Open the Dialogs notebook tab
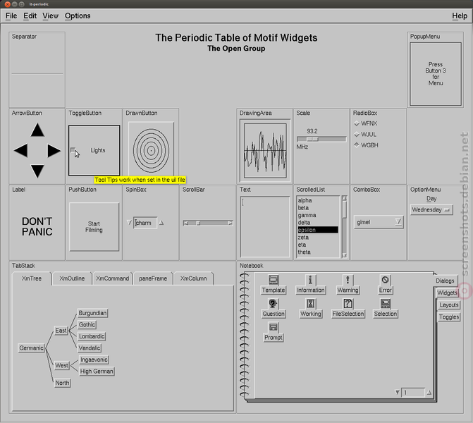 point(445,281)
